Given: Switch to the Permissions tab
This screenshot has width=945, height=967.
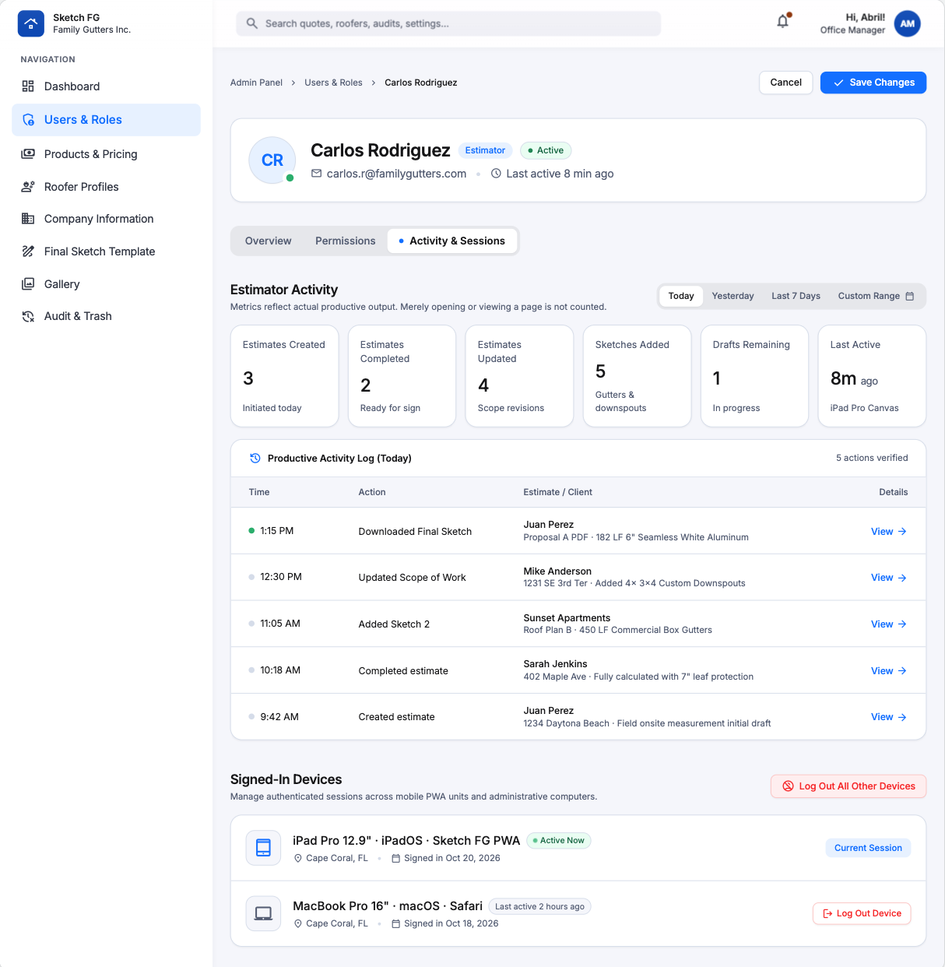Looking at the screenshot, I should (345, 241).
